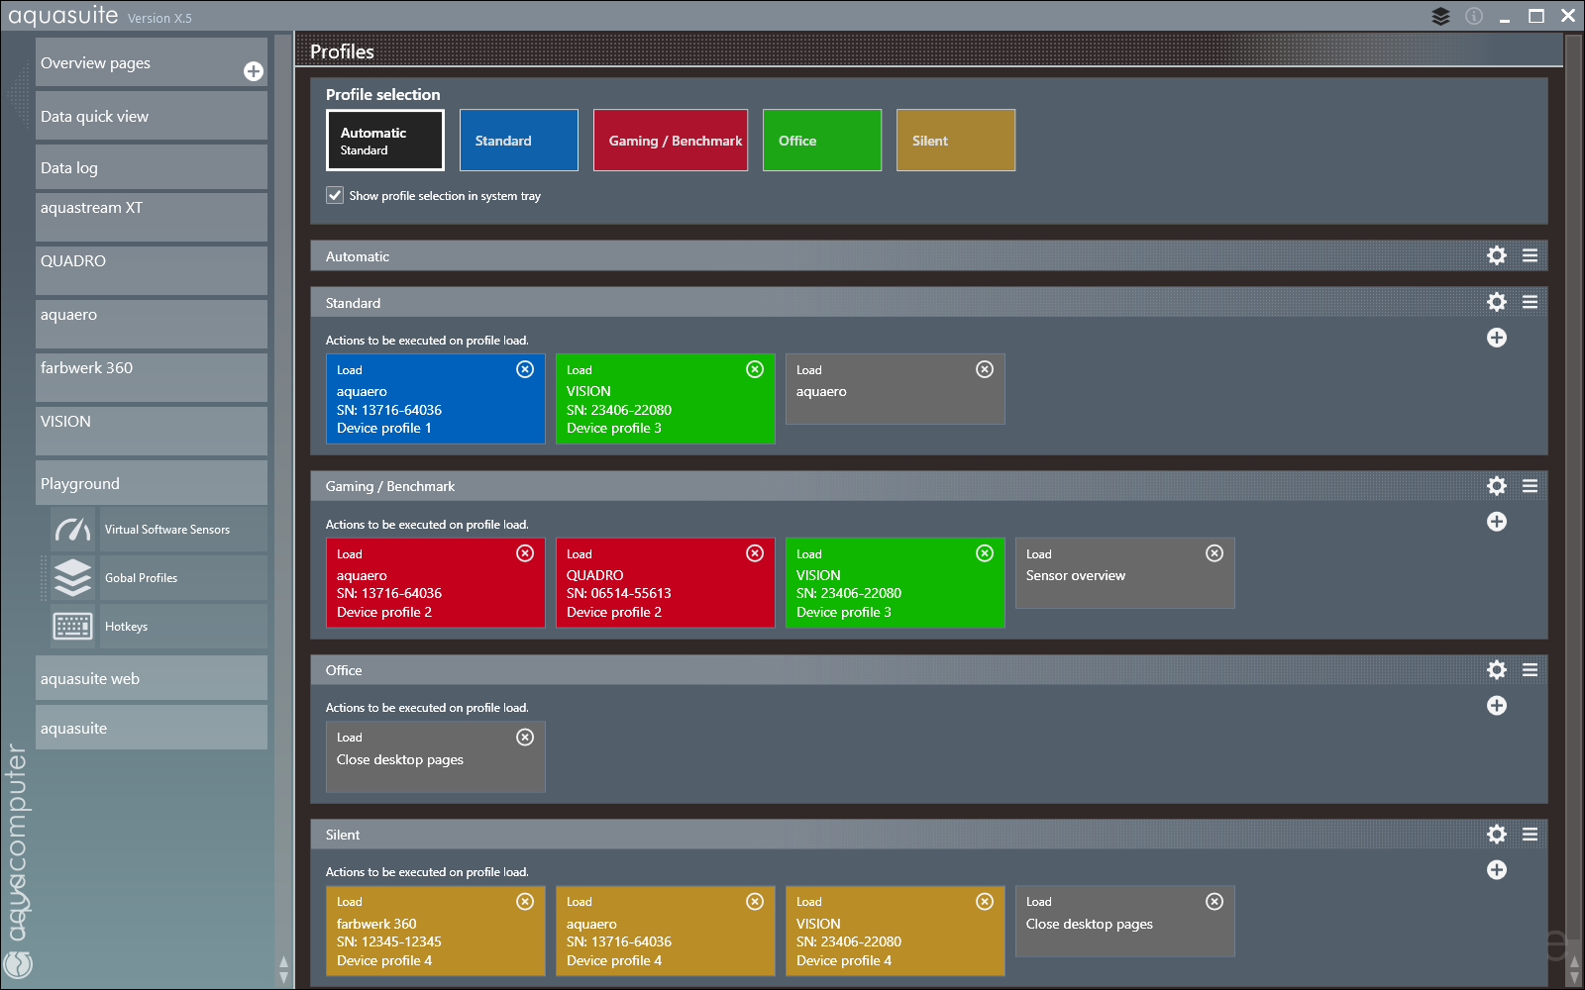Open Data quick view in sidebar
The image size is (1585, 990).
click(x=152, y=116)
